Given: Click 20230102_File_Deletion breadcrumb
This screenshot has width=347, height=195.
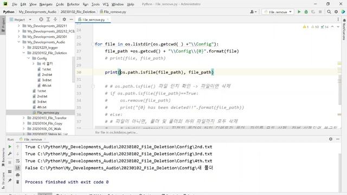Looking at the screenshot, I should pos(78,12).
